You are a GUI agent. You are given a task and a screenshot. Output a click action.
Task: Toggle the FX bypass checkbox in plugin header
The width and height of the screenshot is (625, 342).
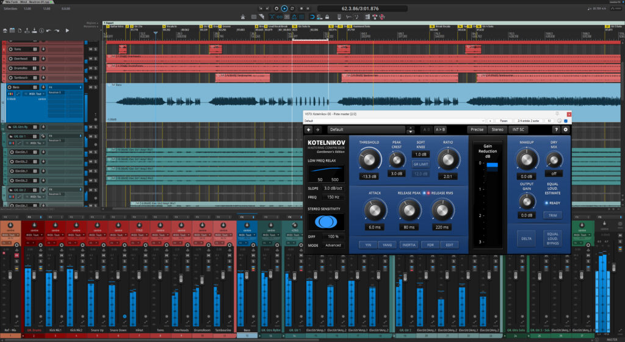pyautogui.click(x=566, y=121)
